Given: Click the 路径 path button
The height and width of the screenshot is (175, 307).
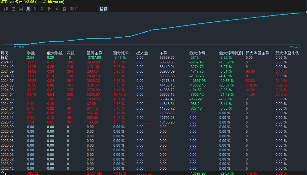Looking at the screenshot, I should tap(103, 9).
